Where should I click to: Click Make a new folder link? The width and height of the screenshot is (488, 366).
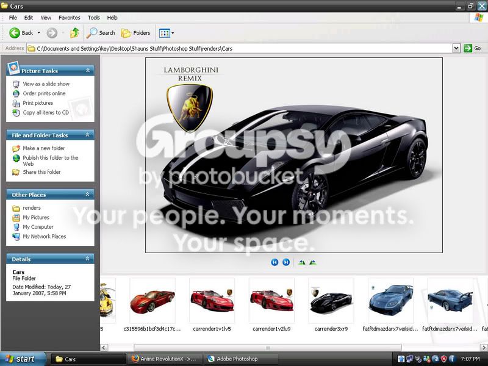point(44,148)
